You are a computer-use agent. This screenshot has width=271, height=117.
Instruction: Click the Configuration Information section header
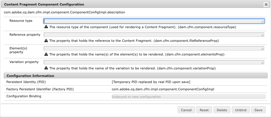(x=30, y=76)
